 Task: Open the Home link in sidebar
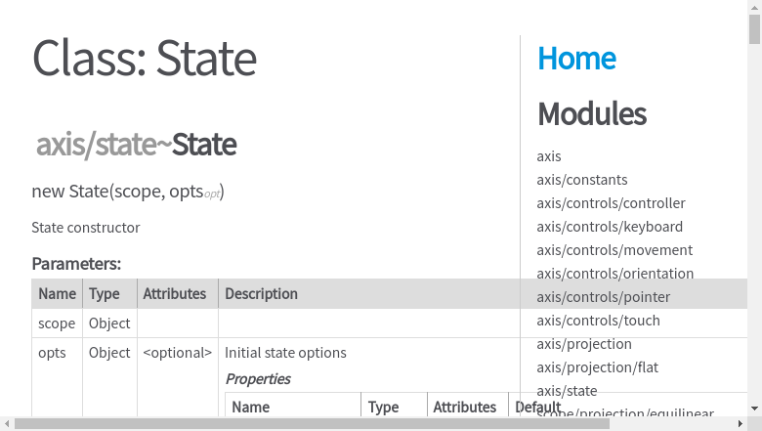tap(576, 59)
